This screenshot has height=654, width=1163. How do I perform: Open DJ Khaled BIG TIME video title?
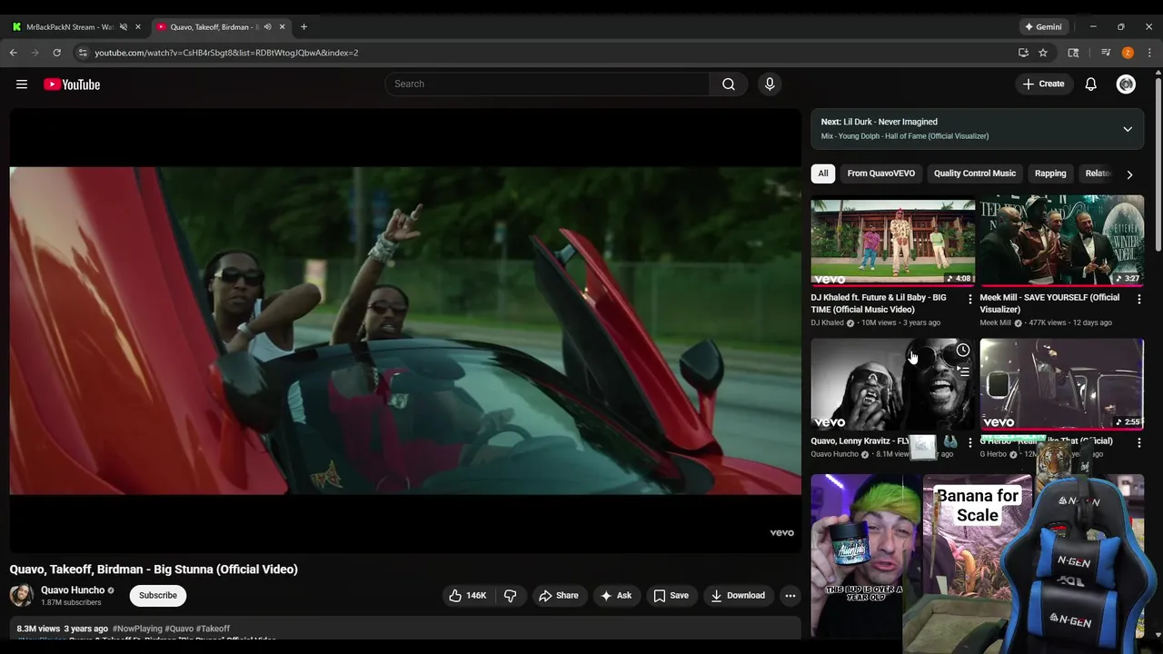coord(879,303)
